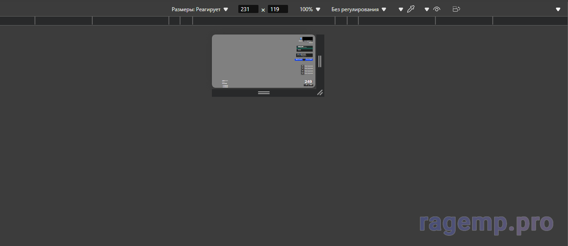Click the right-edge vertical resize handle
This screenshot has width=568, height=246.
pyautogui.click(x=320, y=61)
